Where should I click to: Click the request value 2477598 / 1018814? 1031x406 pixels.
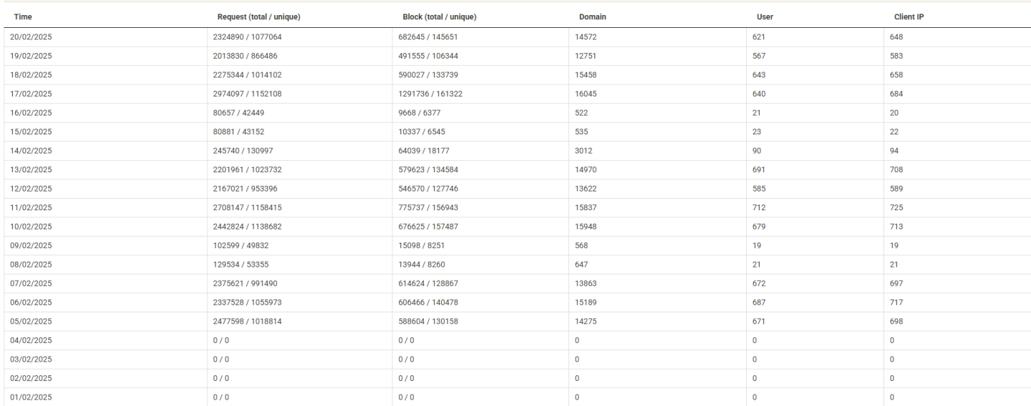click(x=248, y=322)
